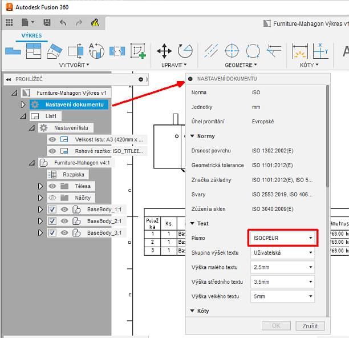Open the Písmo ISOCPEUR font dropdown
The image size is (349, 338).
pos(282,237)
